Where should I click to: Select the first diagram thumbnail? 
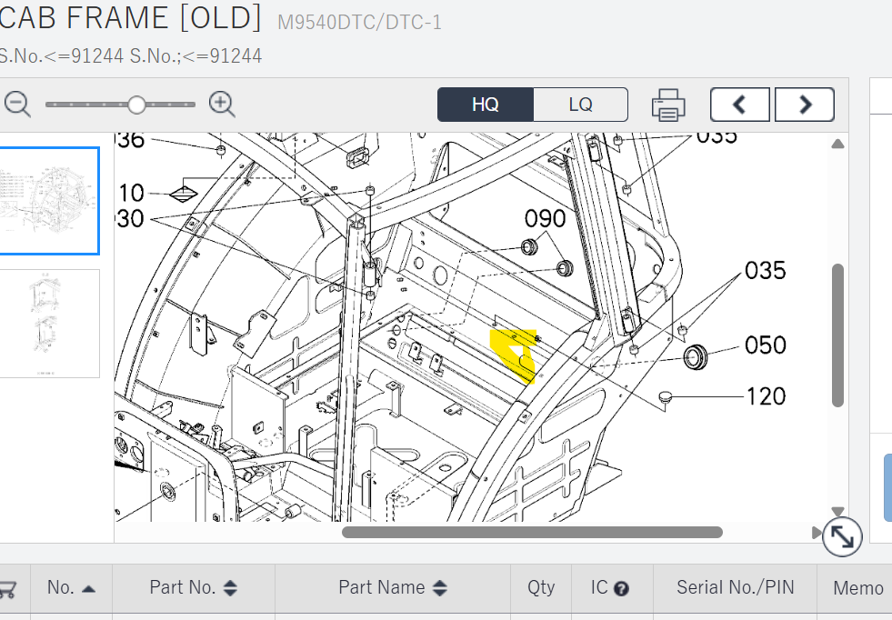point(50,201)
